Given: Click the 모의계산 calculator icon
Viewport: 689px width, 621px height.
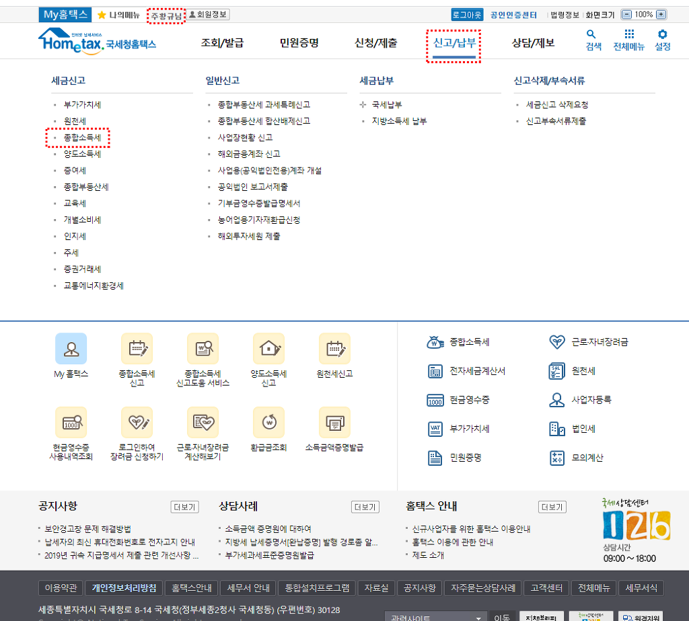Looking at the screenshot, I should click(x=556, y=458).
